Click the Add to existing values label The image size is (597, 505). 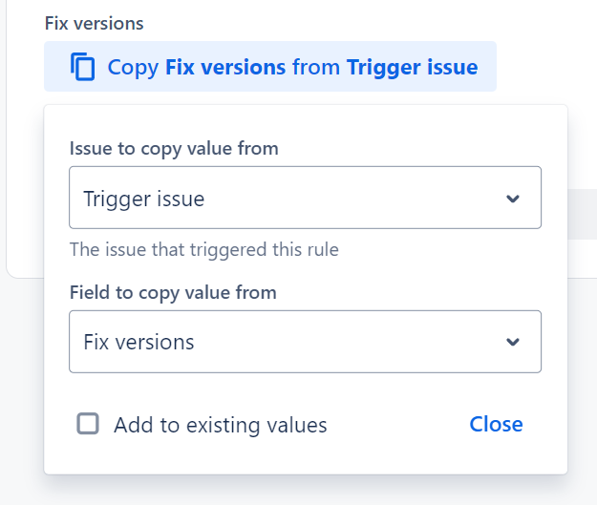tap(221, 425)
